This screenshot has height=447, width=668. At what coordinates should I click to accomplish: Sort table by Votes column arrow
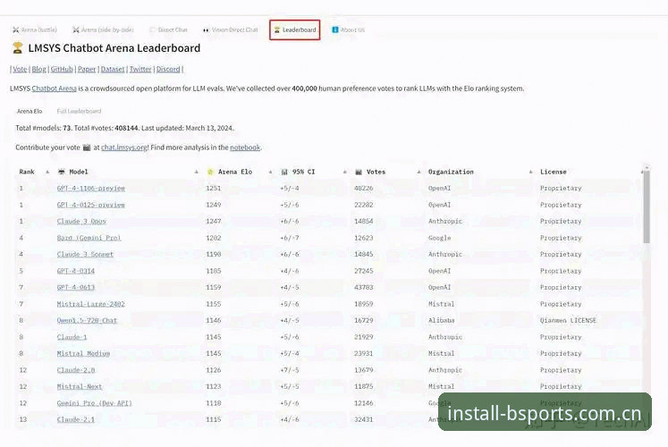(419, 172)
